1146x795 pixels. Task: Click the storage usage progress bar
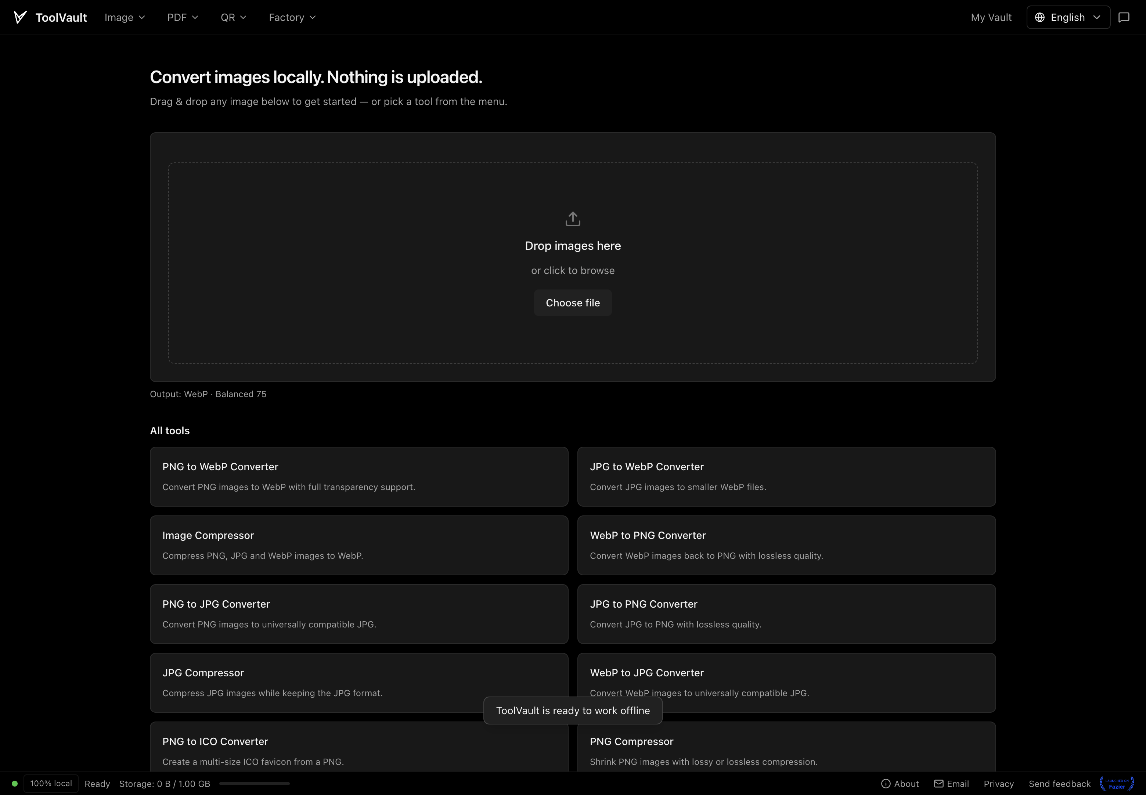coord(255,784)
